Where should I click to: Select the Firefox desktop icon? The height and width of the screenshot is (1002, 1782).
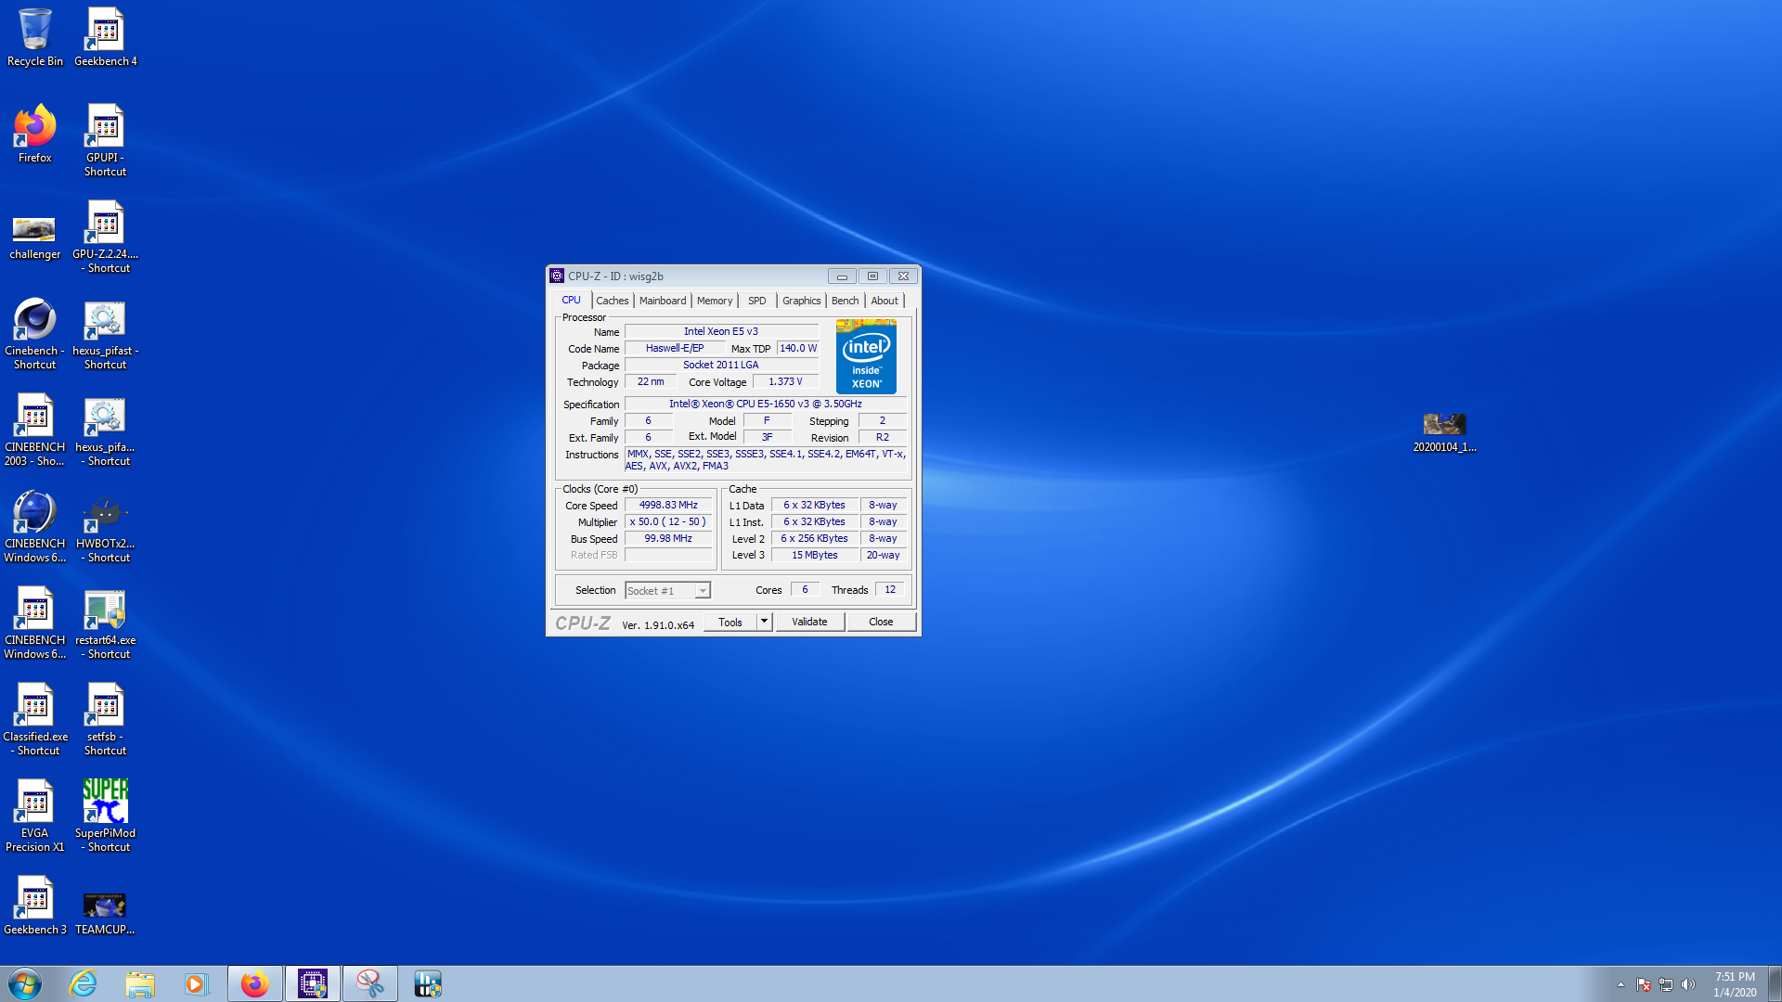[34, 134]
